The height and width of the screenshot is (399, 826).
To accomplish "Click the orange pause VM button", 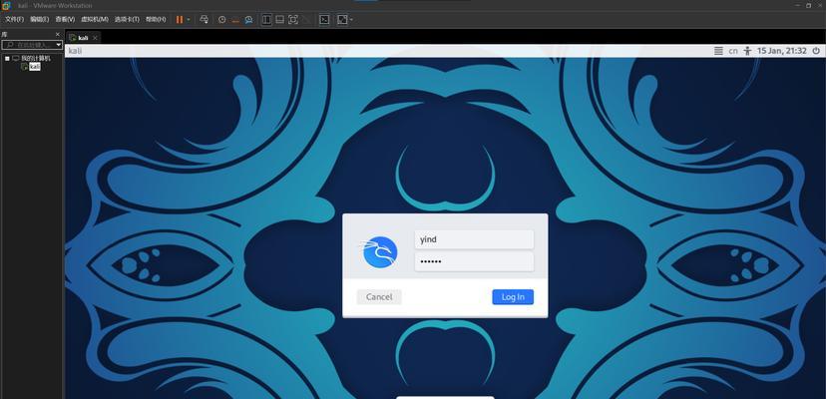I will click(180, 20).
